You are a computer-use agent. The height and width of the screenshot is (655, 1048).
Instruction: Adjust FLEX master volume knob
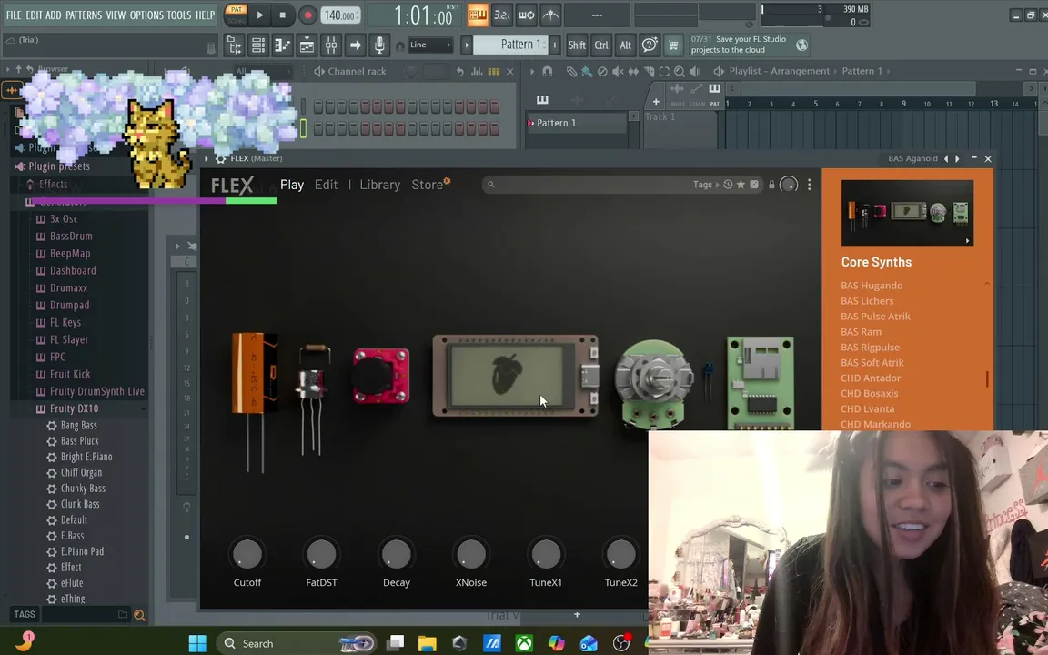[x=789, y=185]
